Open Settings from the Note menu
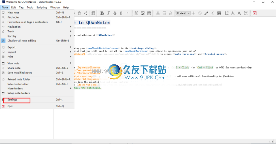The image size is (276, 144). click(x=37, y=100)
